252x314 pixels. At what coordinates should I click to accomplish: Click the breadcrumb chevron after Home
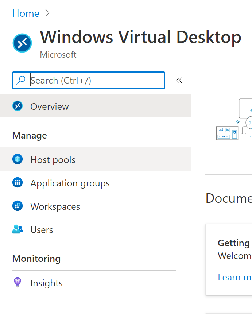coord(47,13)
